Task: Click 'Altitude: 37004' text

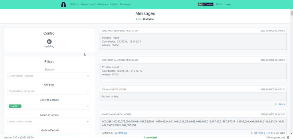Action: tap(110, 74)
